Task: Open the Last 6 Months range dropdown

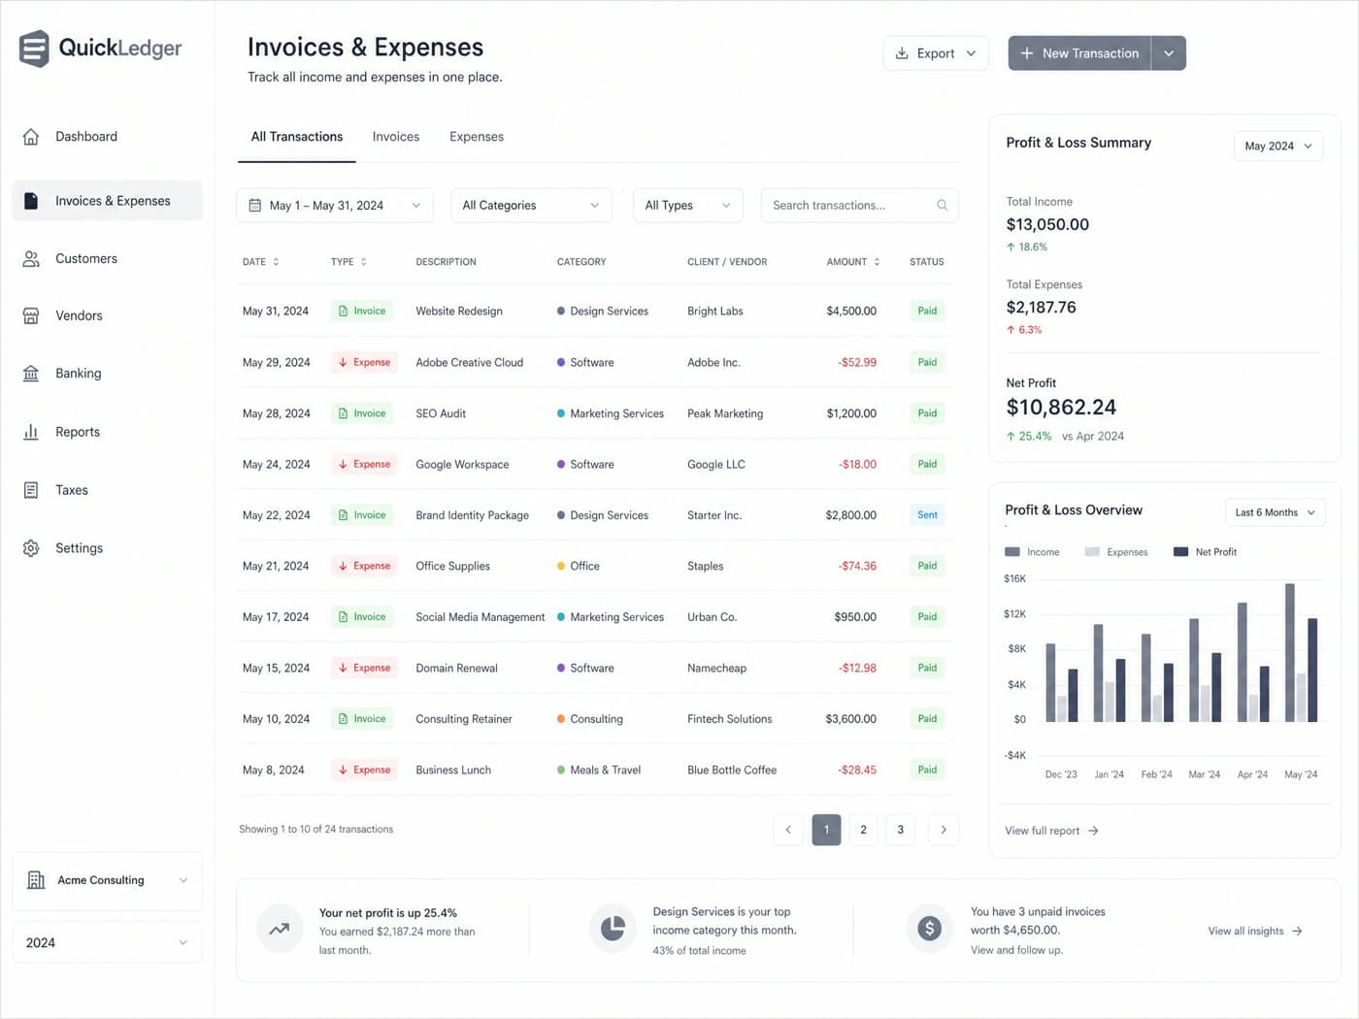Action: (x=1276, y=512)
